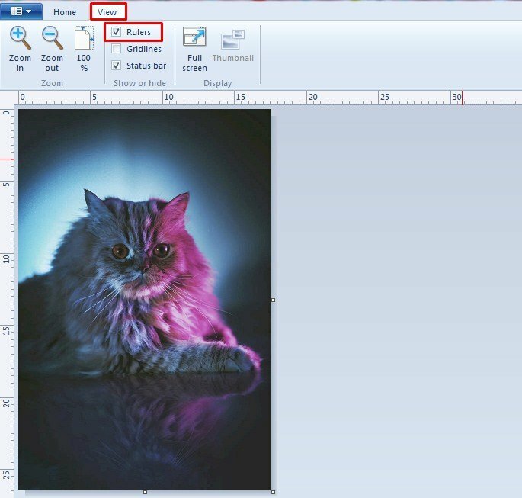Switch to the Home tab

tap(65, 12)
